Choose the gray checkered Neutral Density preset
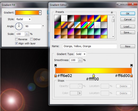 (x=104, y=25)
